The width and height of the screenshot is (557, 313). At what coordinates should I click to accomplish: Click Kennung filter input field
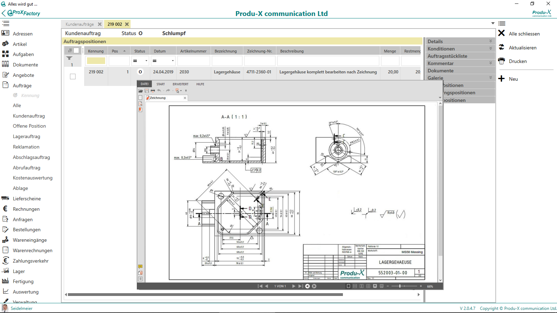[96, 61]
